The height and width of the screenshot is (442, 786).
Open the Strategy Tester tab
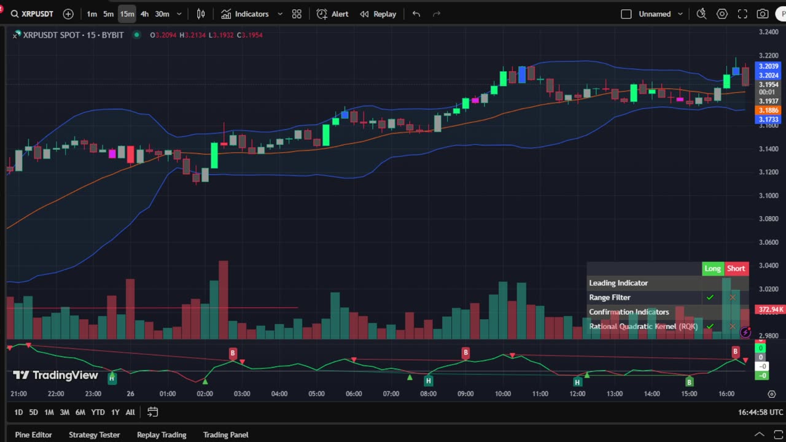coord(94,435)
